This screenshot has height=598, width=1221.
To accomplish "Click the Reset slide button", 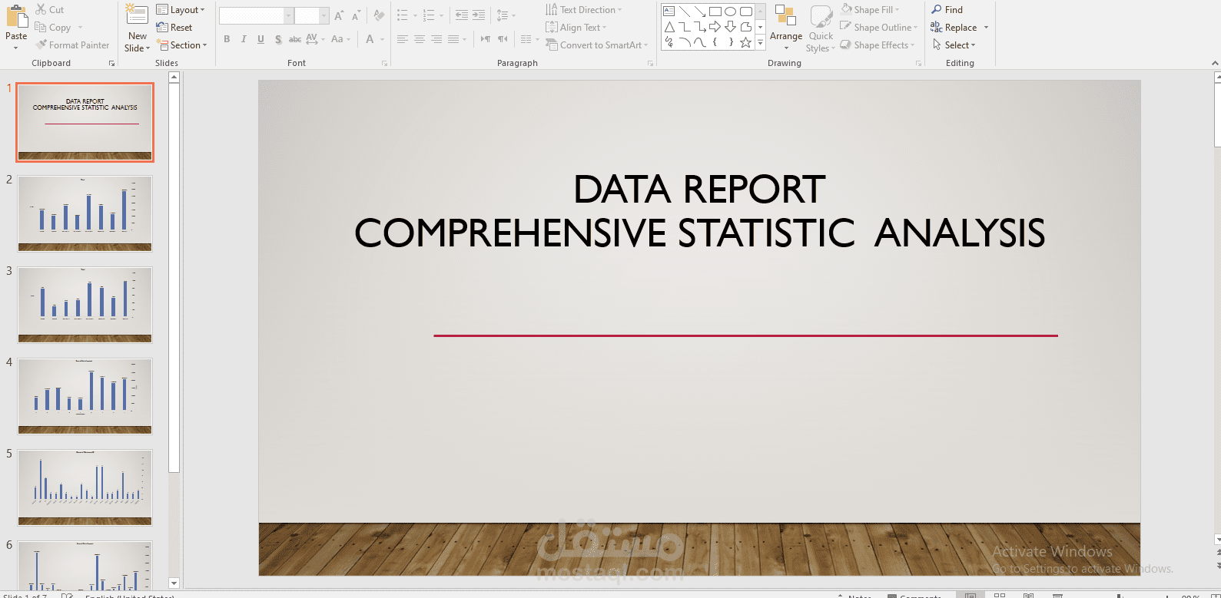I will (x=174, y=28).
